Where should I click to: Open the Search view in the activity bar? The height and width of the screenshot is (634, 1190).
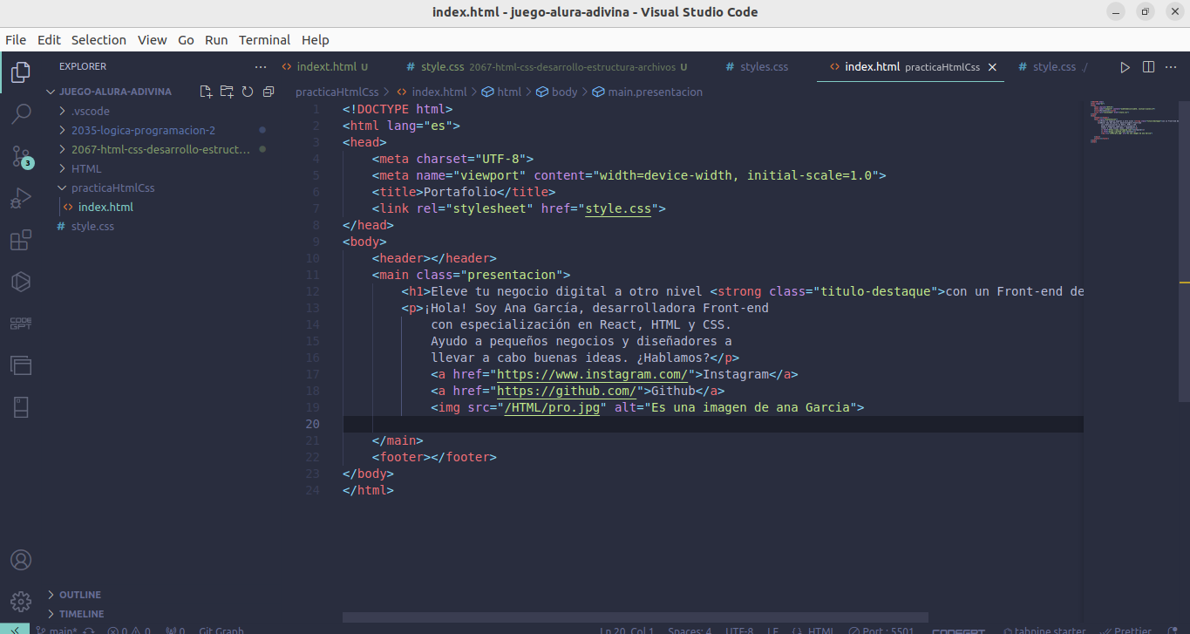coord(21,114)
